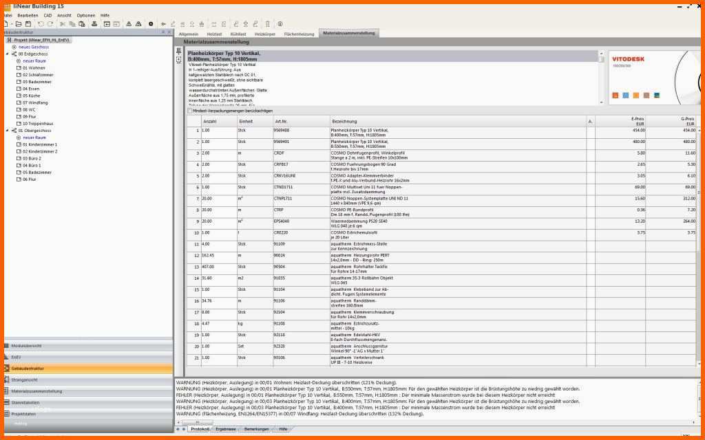The width and height of the screenshot is (705, 440).
Task: Select room 05 Küche in tree
Action: 31,96
